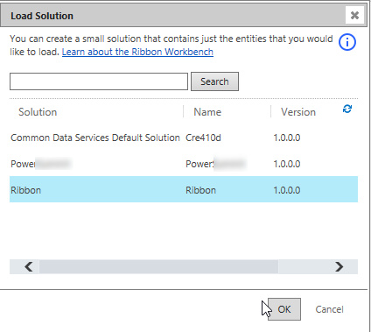Sort by Solution column header
Viewport: 371px width, 332px height.
coord(38,112)
